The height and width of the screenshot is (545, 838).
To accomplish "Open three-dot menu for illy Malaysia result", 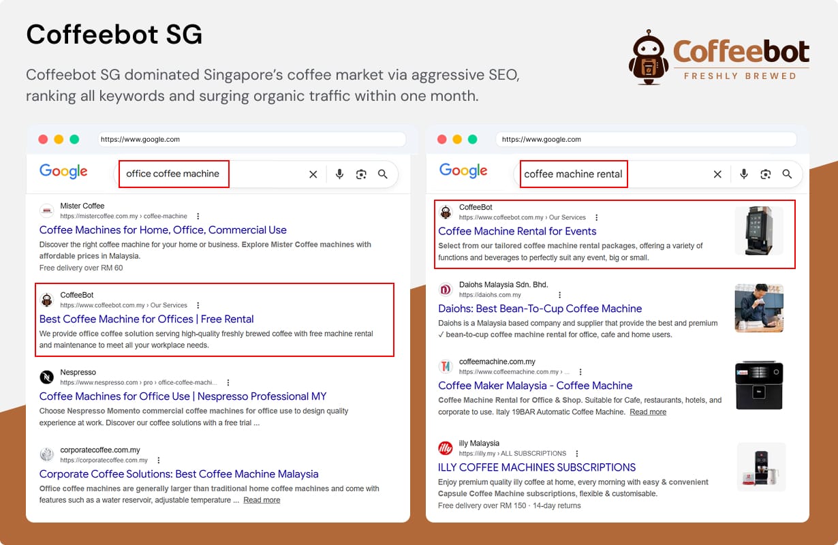I will click(x=577, y=453).
